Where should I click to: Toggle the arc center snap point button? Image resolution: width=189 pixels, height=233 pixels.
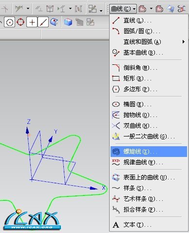[x=9, y=22]
